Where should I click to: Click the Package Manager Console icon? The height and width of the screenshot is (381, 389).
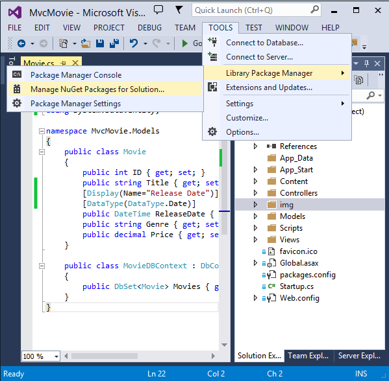click(x=17, y=75)
